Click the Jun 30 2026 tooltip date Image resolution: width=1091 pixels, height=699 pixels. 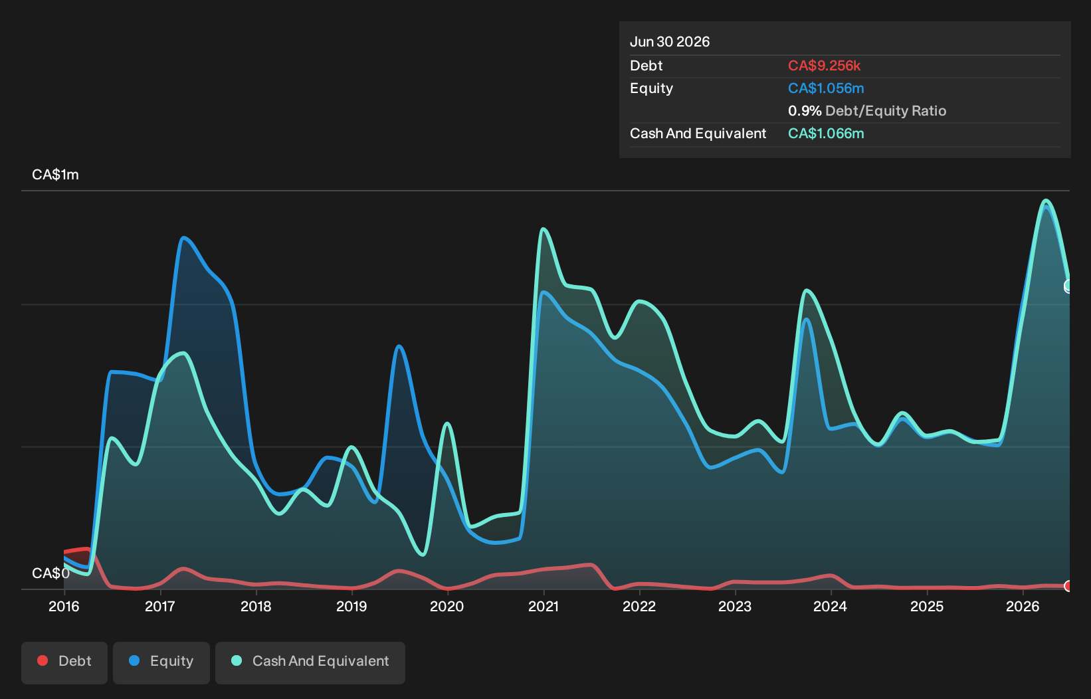coord(670,42)
